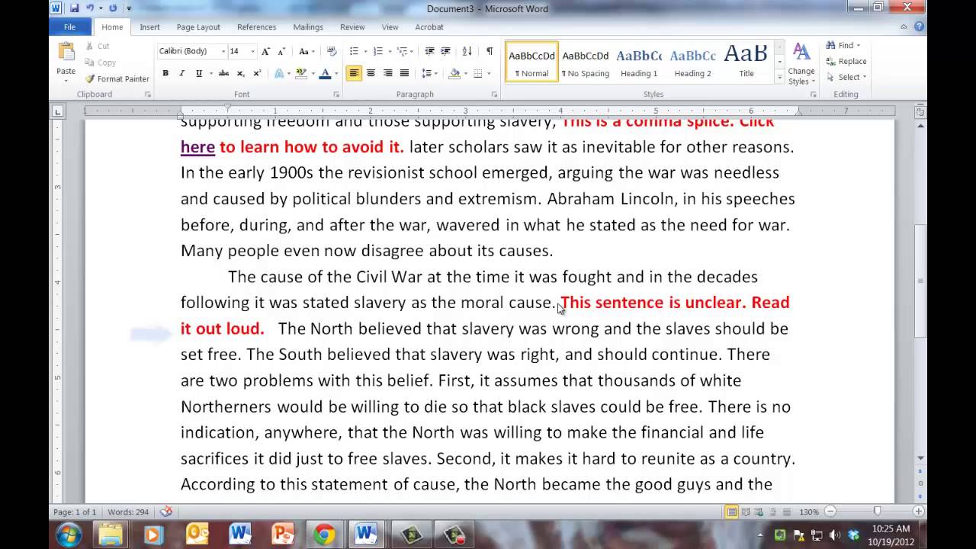Apply the Heading 1 style
The height and width of the screenshot is (549, 976).
(x=639, y=62)
